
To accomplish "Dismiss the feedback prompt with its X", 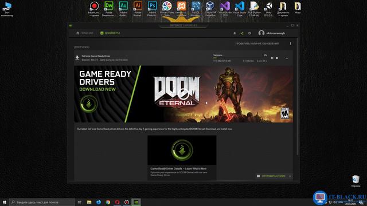I will (x=290, y=176).
